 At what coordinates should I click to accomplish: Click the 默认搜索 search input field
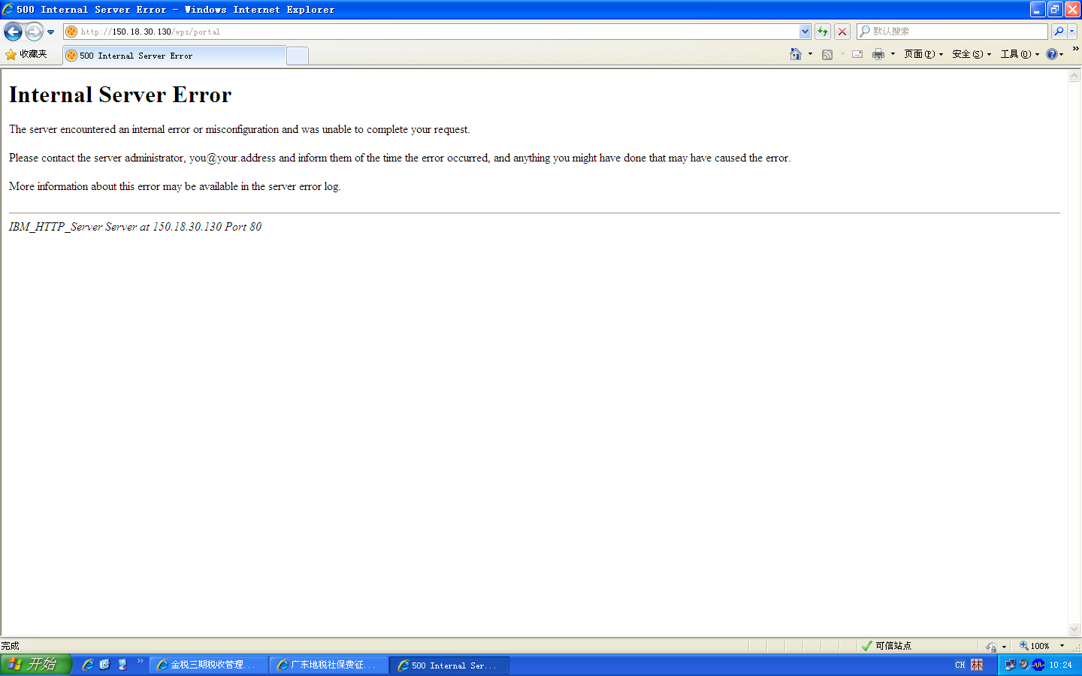[956, 32]
